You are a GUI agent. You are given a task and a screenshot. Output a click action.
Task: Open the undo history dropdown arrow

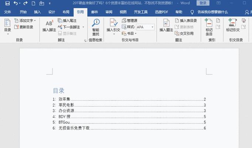click(x=20, y=3)
